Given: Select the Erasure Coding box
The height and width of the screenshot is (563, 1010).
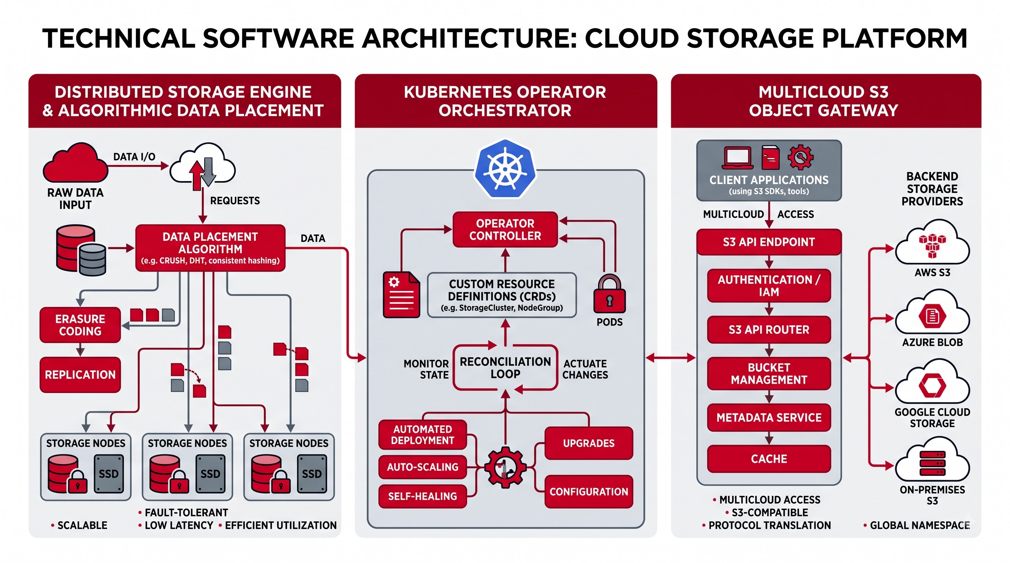Looking at the screenshot, I should (x=80, y=325).
